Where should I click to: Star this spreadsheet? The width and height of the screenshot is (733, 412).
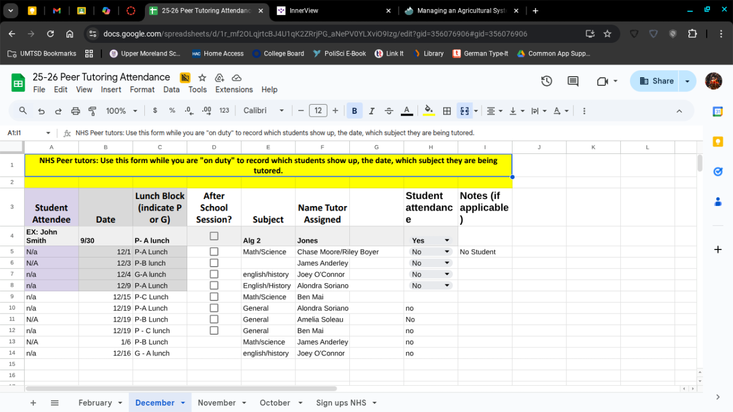tap(202, 78)
